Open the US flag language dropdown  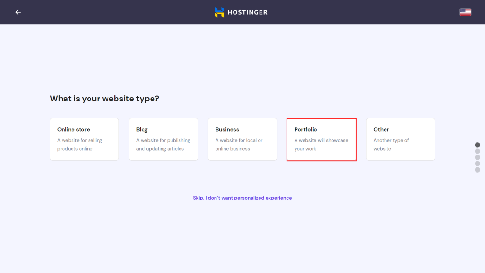coord(465,12)
